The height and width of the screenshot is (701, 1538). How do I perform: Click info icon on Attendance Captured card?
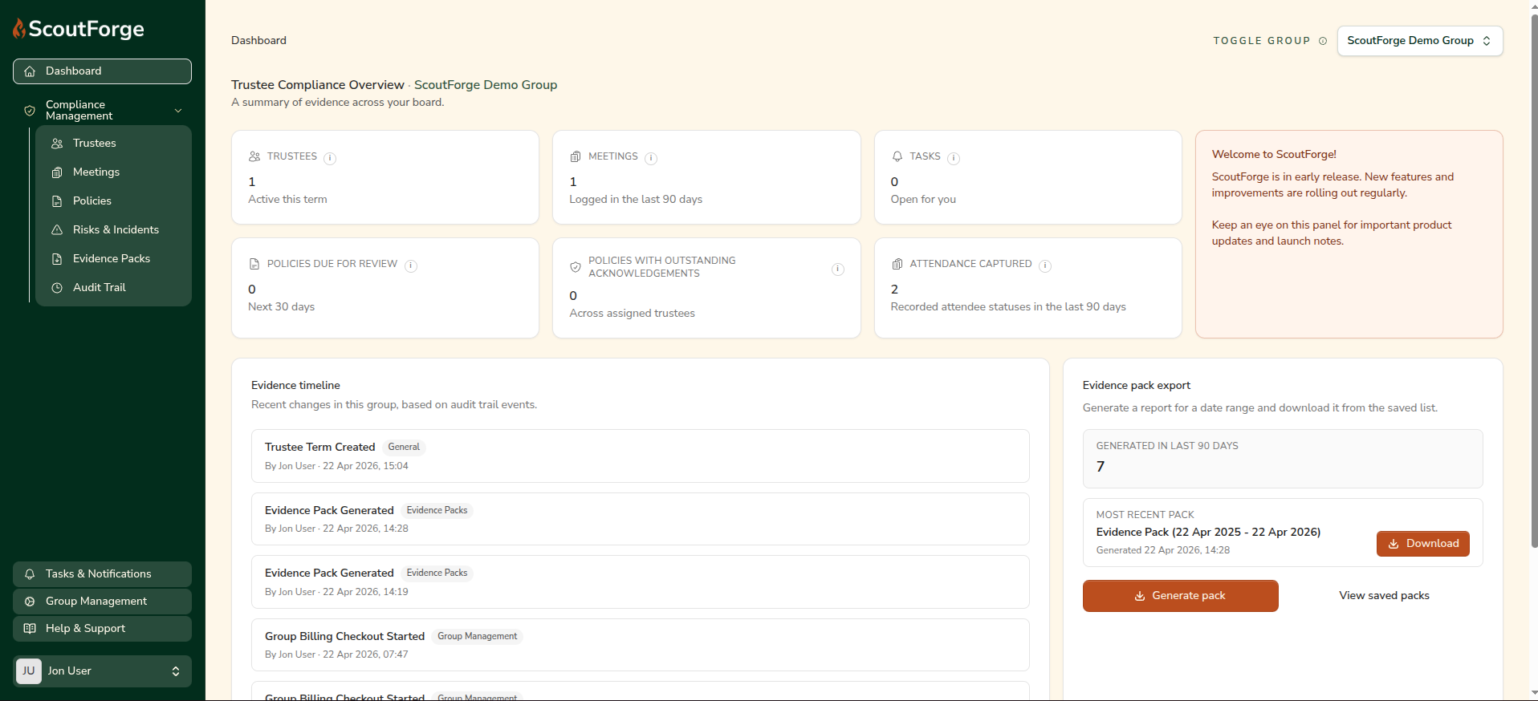point(1045,265)
